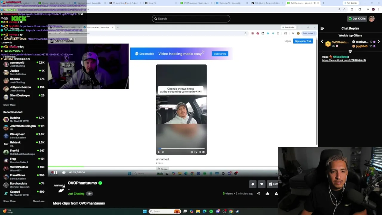
Task: Open the TikTok link in chat replay
Action: [344, 60]
